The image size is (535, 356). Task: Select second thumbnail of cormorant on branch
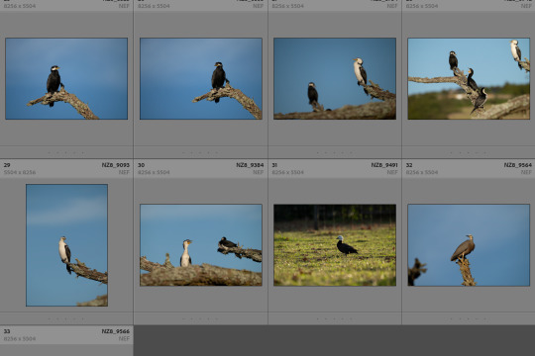click(x=201, y=79)
